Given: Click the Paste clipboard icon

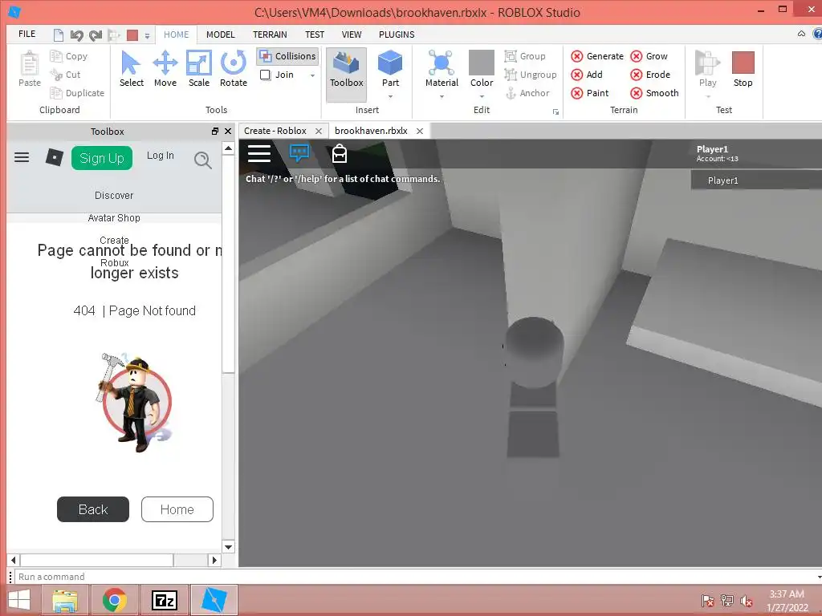Looking at the screenshot, I should 30,69.
